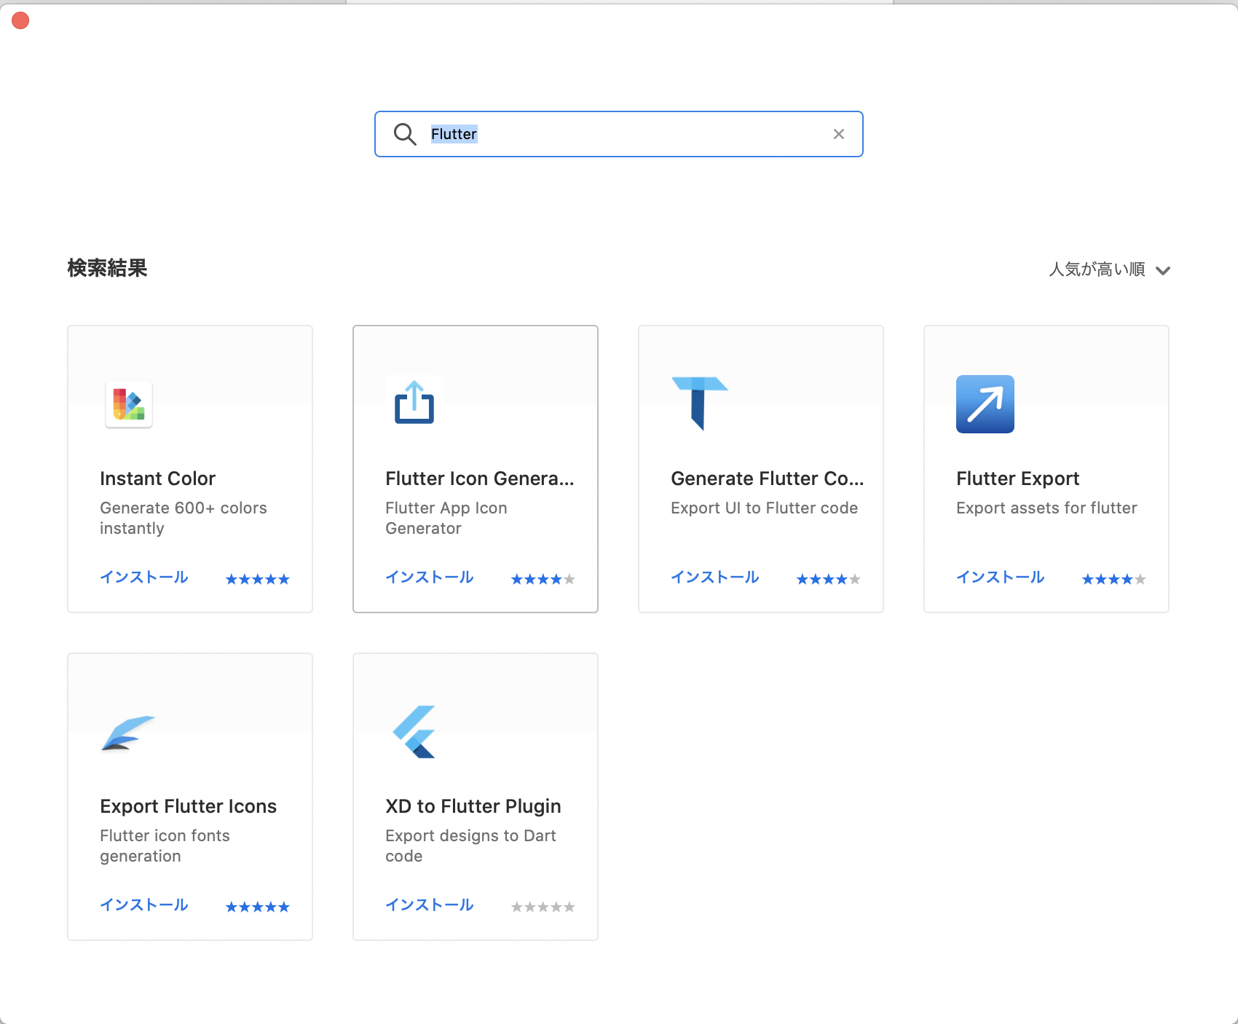
Task: Open the Export Flutter Icons title
Action: [189, 806]
